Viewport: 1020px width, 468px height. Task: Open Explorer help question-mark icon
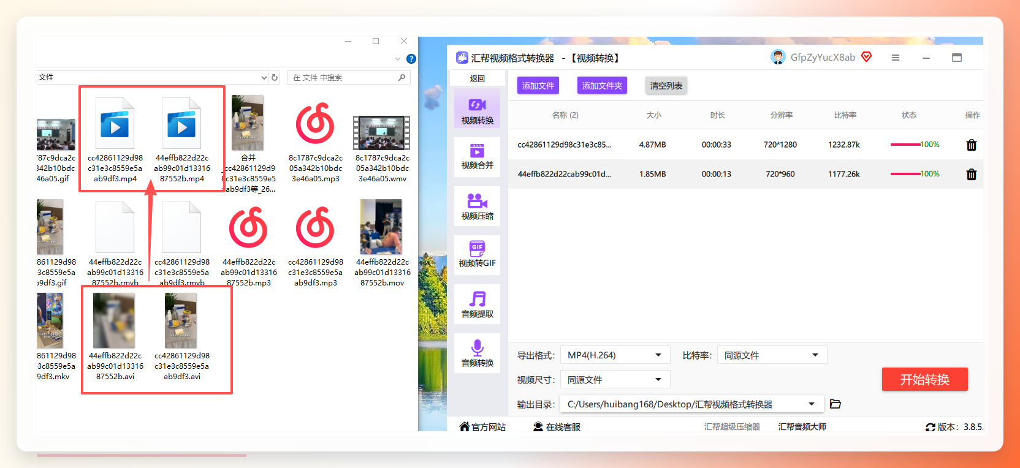point(411,59)
